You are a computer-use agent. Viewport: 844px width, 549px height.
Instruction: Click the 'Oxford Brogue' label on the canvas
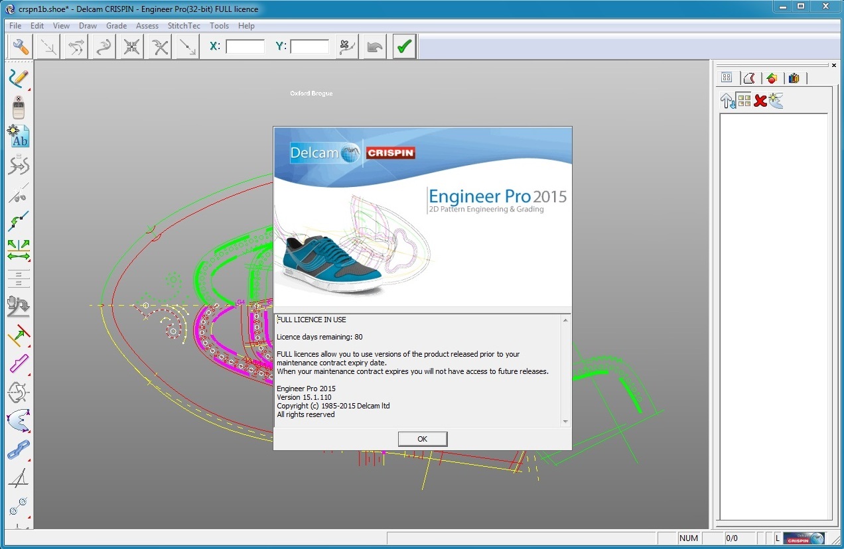coord(311,93)
